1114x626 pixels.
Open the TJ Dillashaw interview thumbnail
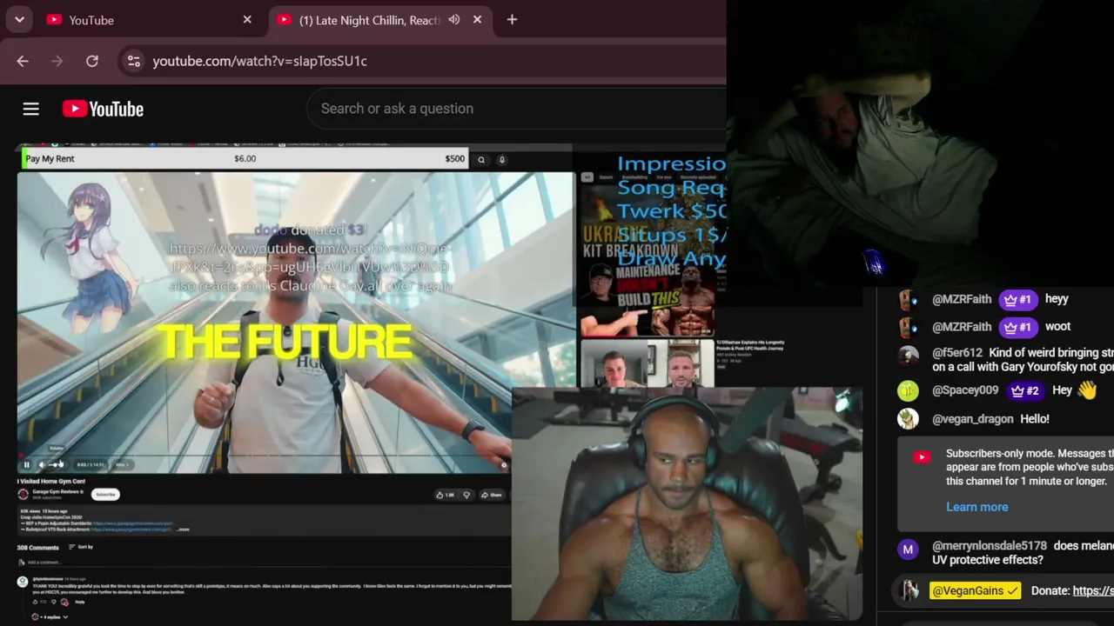tap(647, 363)
